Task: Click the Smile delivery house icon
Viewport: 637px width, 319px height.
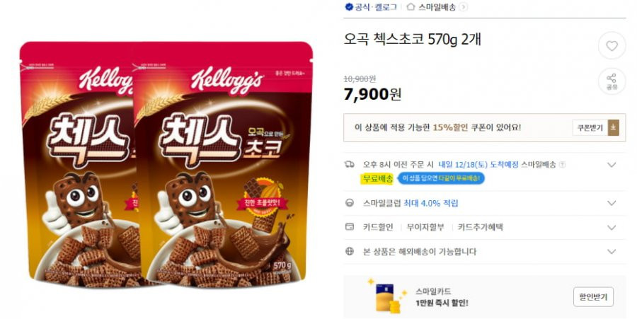Action: pyautogui.click(x=411, y=7)
